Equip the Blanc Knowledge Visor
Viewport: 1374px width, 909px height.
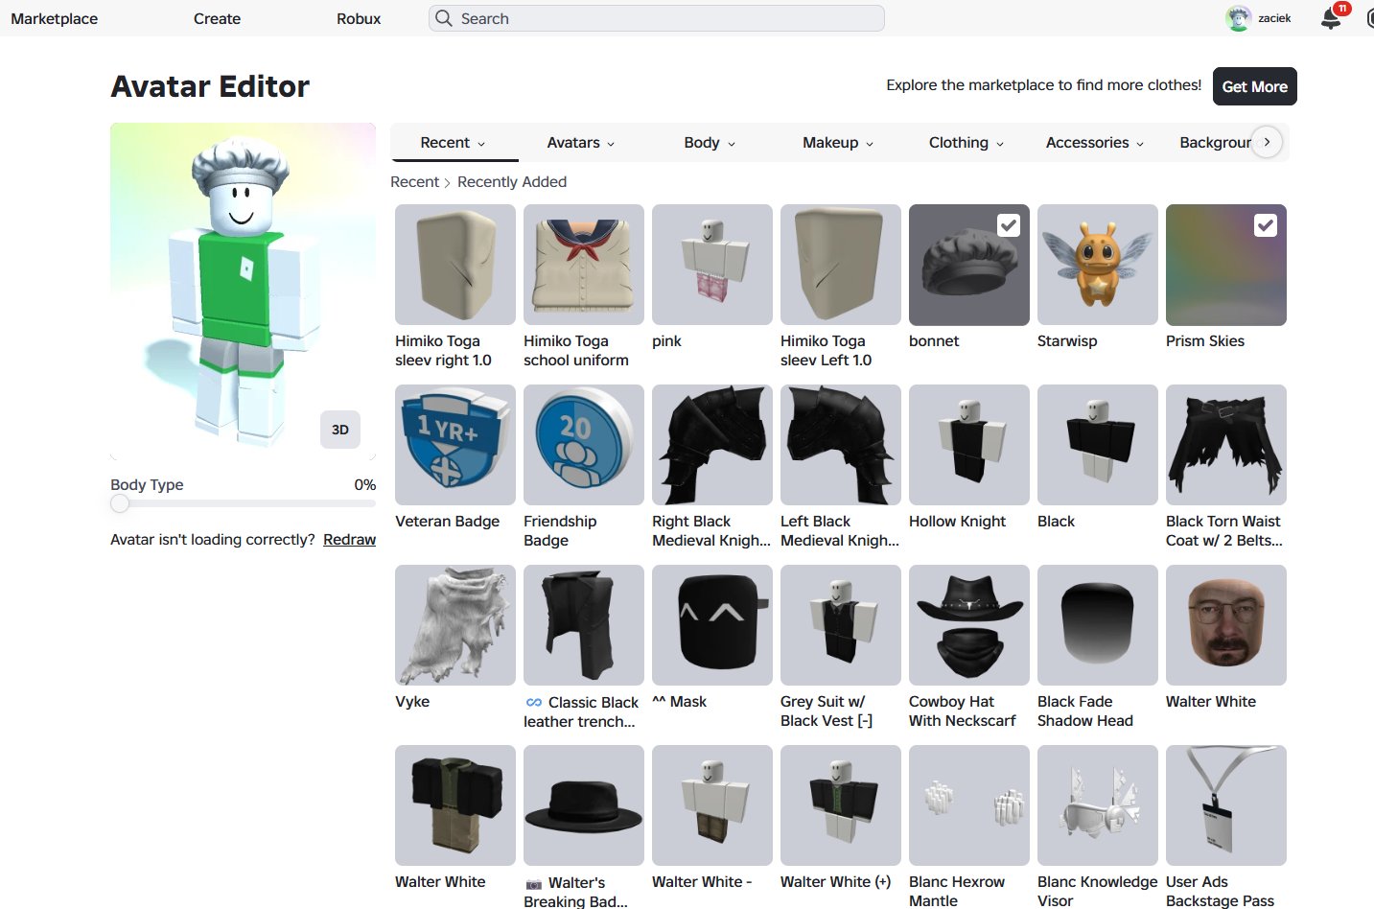coord(1098,805)
